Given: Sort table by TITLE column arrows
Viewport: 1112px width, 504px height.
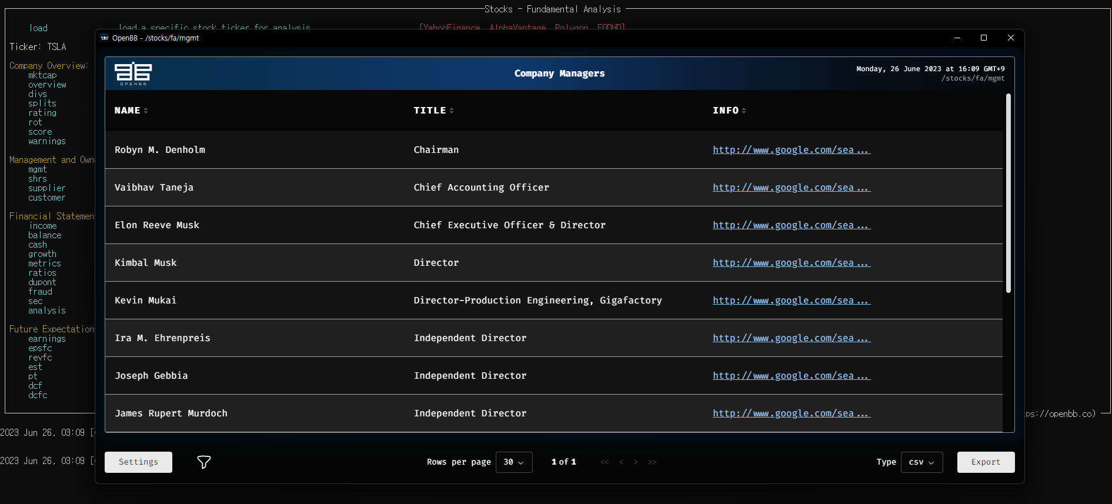Looking at the screenshot, I should (x=452, y=111).
